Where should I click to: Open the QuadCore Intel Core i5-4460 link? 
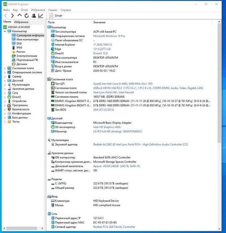[x=123, y=84]
